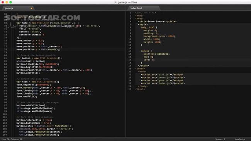This screenshot has height=141, width=251.
Task: Click the 'button.endFill();' line
Action: coord(28,73)
